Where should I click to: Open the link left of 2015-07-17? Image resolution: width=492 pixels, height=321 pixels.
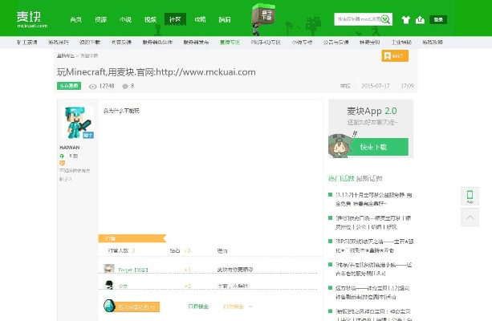tap(345, 86)
